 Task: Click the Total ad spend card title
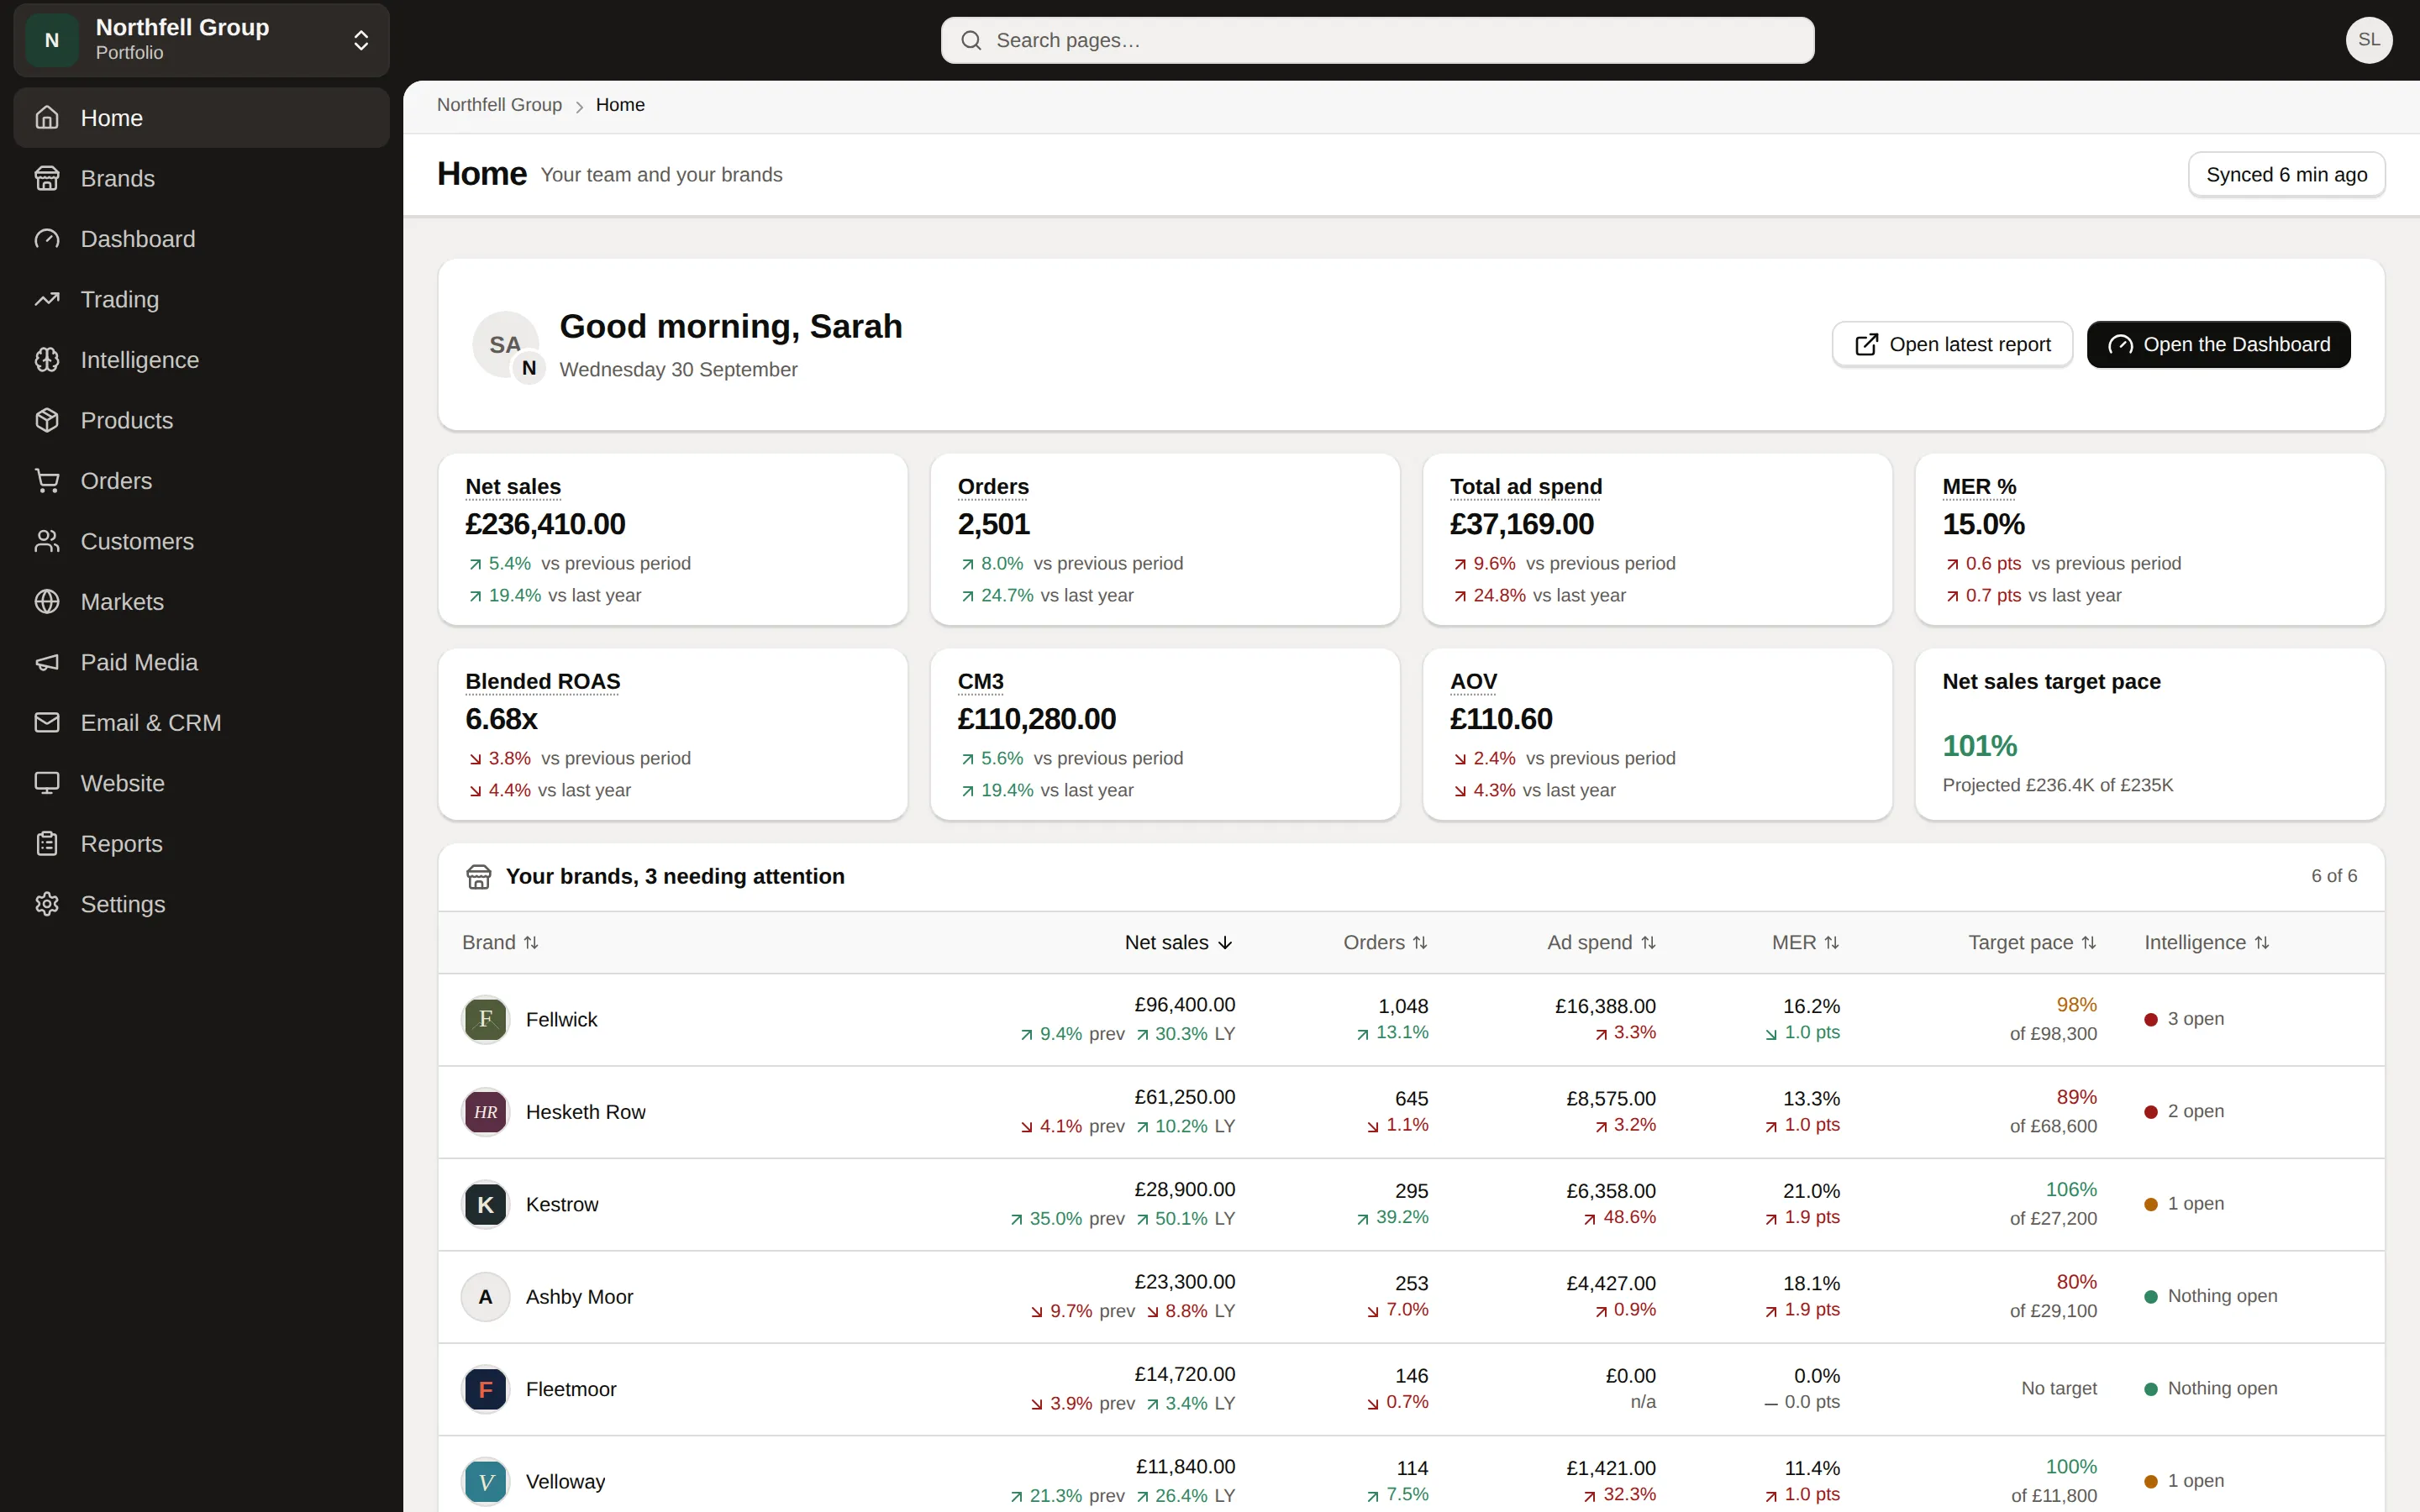click(1525, 486)
